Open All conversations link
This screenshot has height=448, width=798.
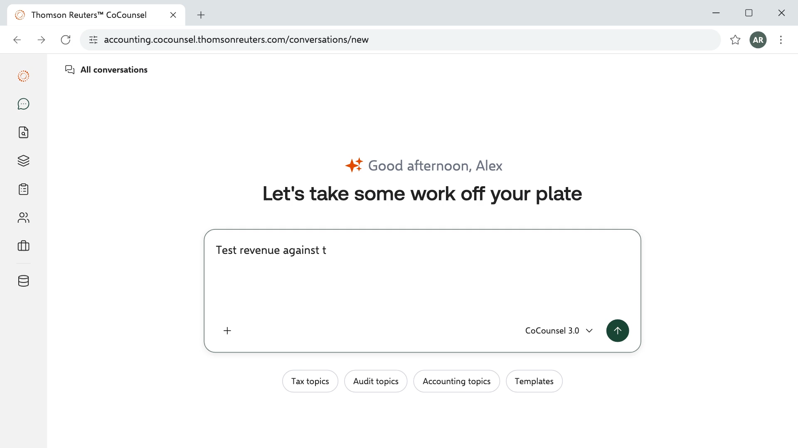click(106, 70)
